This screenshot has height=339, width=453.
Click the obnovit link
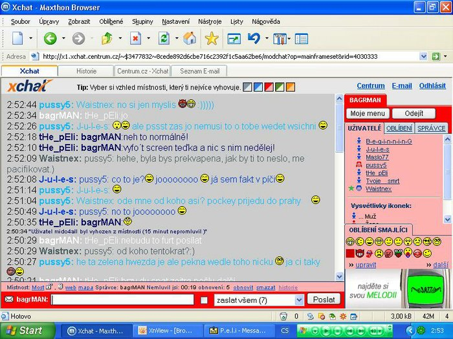(x=243, y=287)
